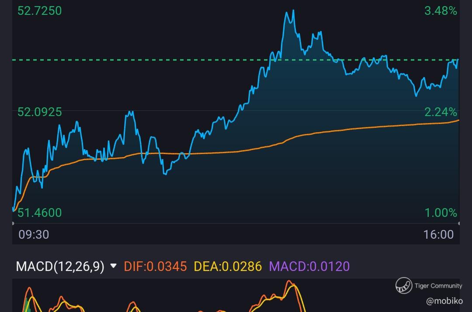This screenshot has height=312, width=472.
Task: Click the 09:30 market open time label
Action: click(x=34, y=234)
